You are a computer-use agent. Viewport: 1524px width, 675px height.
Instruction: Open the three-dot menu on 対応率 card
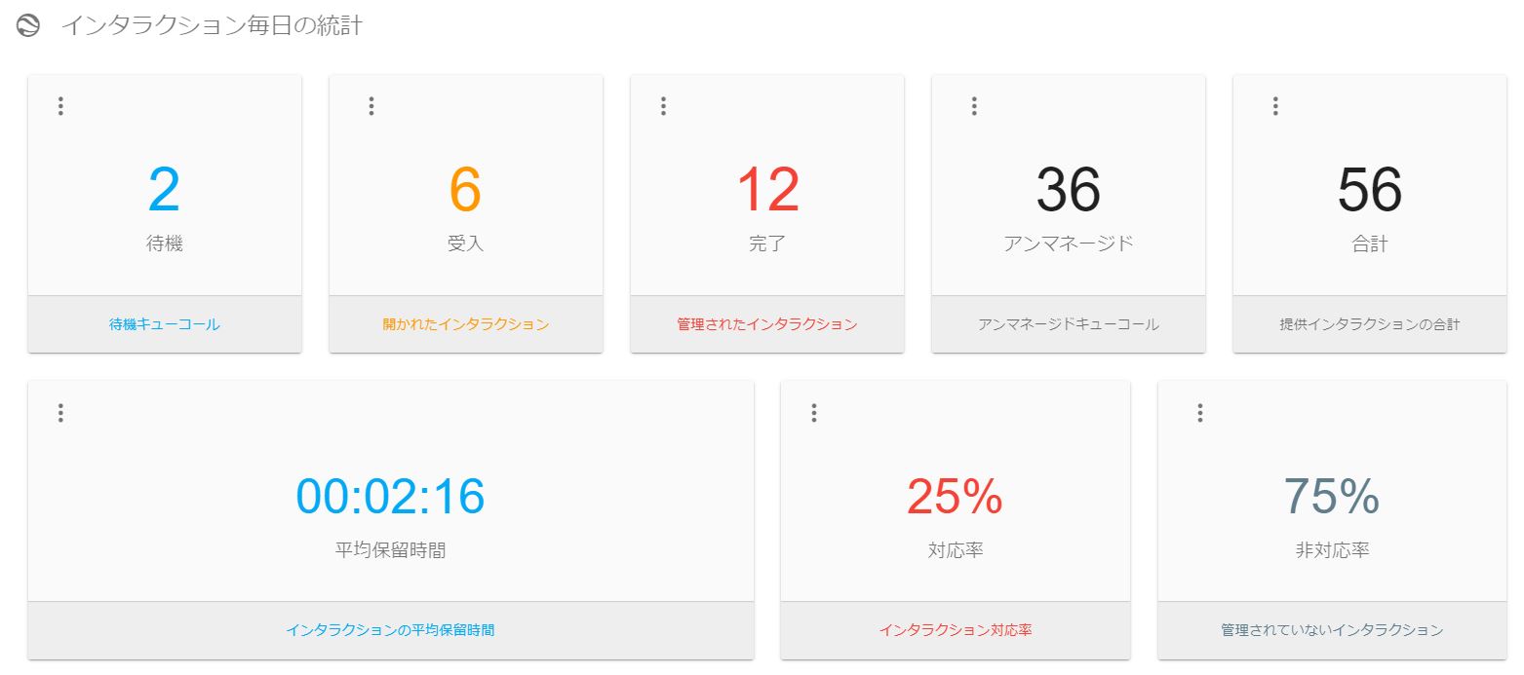click(814, 413)
